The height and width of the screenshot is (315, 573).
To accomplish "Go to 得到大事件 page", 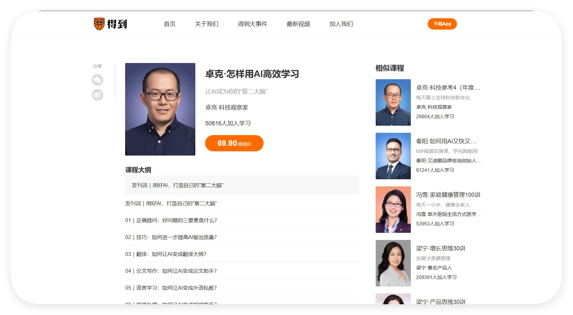I will click(x=253, y=24).
